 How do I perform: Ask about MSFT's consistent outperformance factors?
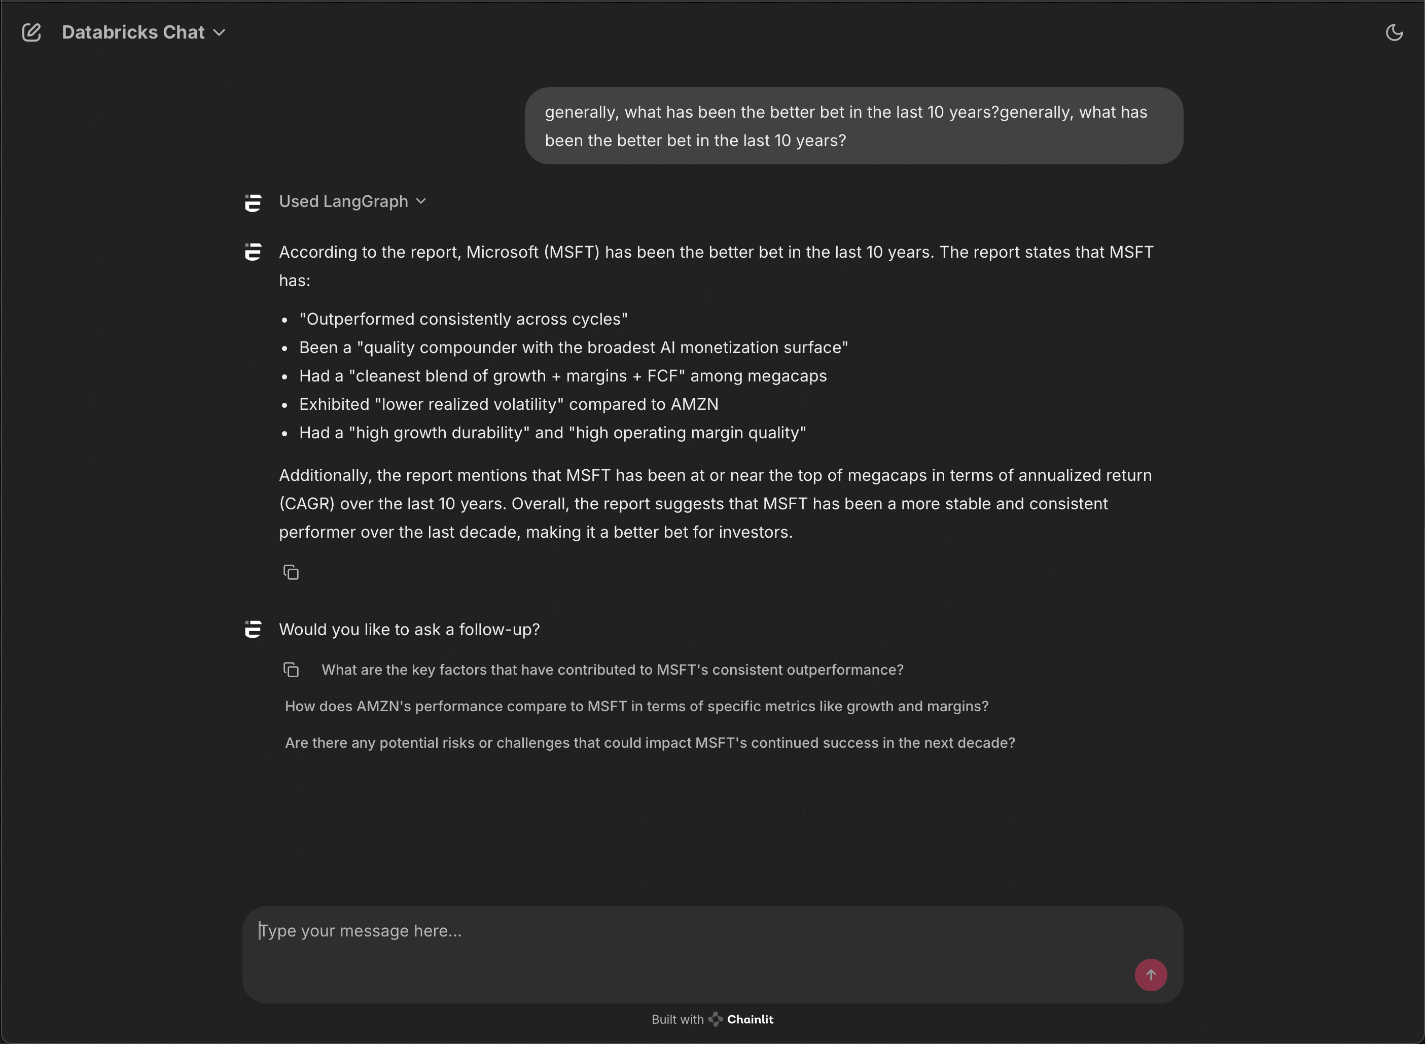tap(612, 670)
